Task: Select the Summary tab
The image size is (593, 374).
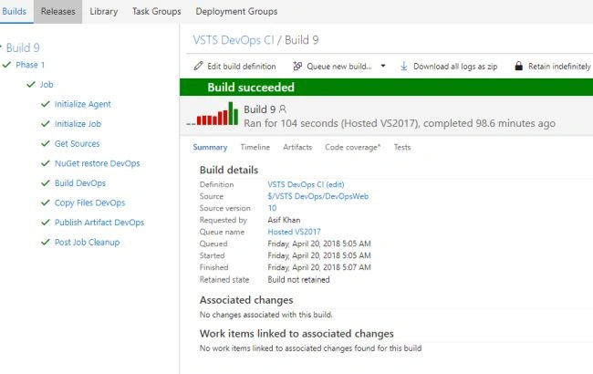Action: [x=210, y=147]
